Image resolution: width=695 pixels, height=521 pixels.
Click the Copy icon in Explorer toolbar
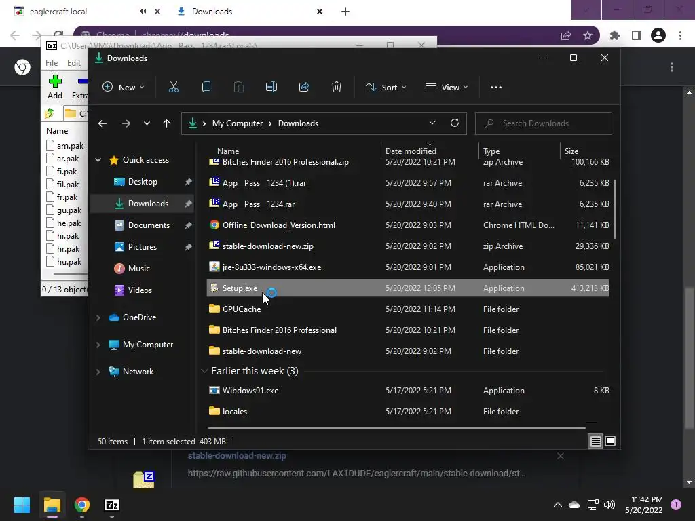pos(206,88)
